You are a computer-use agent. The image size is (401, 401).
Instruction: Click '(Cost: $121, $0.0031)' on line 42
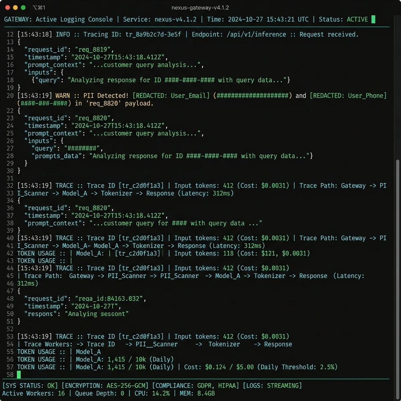point(273,253)
